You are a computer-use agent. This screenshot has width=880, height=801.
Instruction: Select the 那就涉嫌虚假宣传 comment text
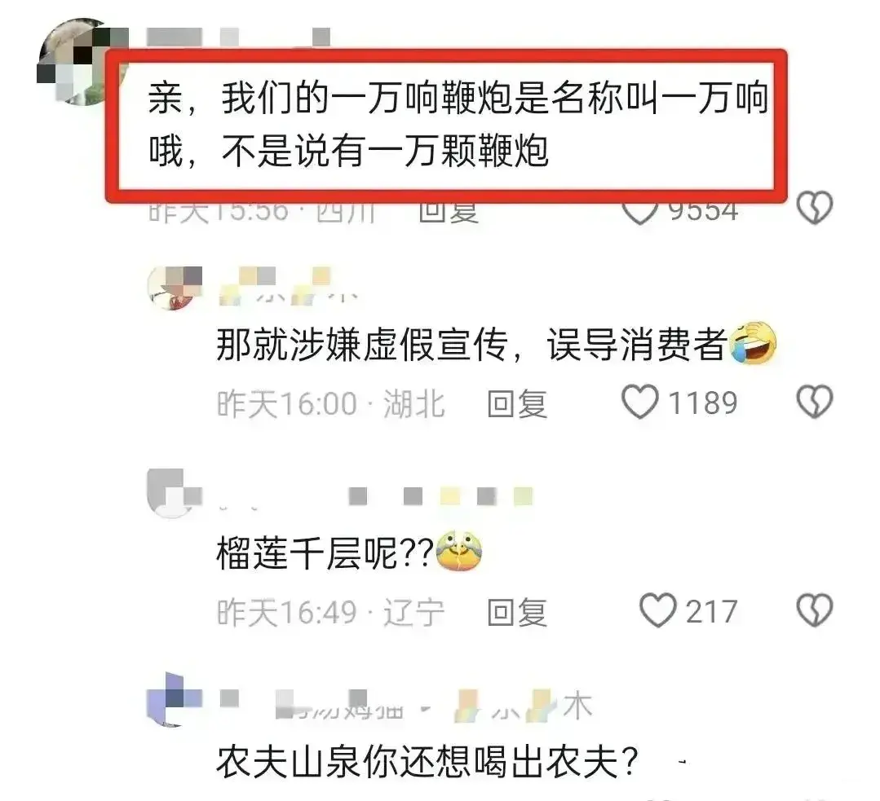496,343
